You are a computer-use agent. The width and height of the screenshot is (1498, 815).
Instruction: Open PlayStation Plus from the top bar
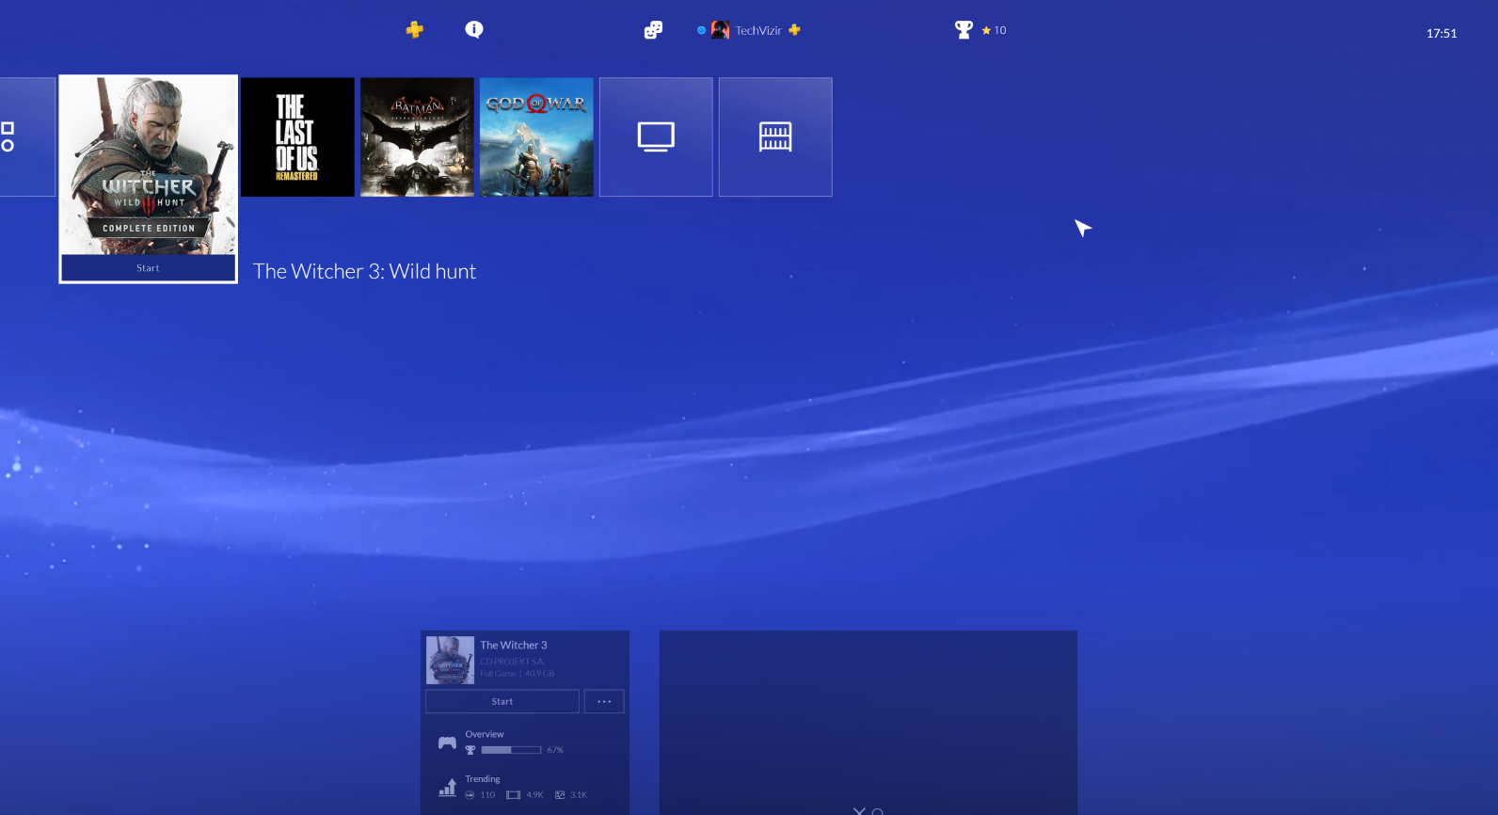point(414,30)
